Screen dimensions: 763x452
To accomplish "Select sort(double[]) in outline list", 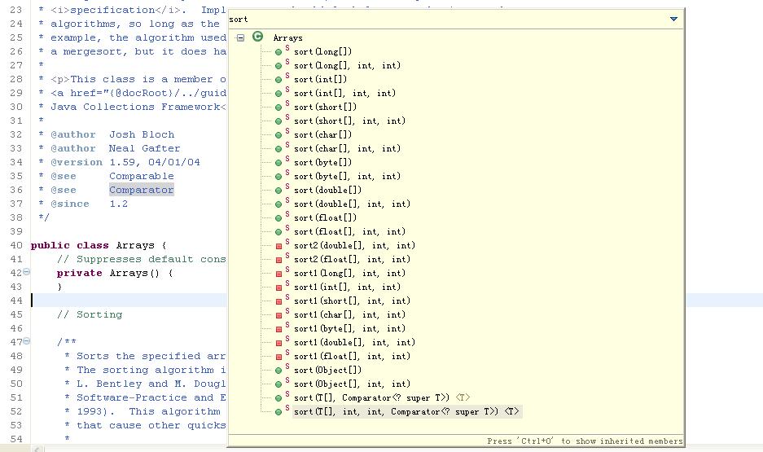I will pos(327,191).
